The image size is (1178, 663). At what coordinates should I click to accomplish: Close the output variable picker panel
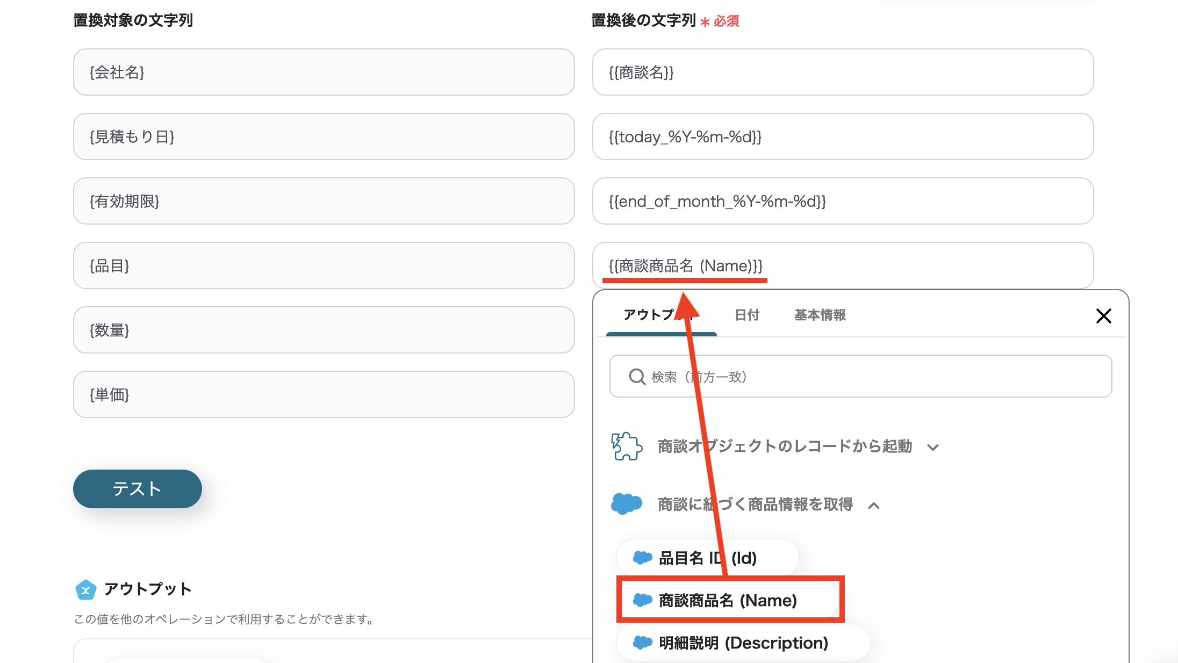(x=1103, y=316)
